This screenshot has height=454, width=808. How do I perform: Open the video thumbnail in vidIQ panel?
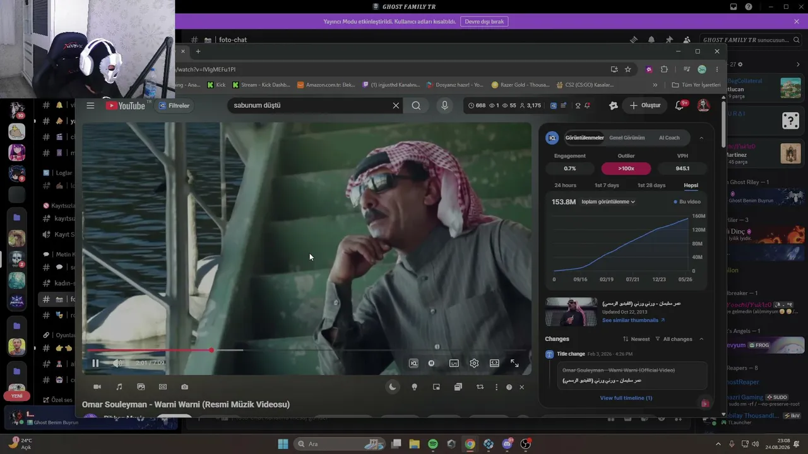click(571, 311)
